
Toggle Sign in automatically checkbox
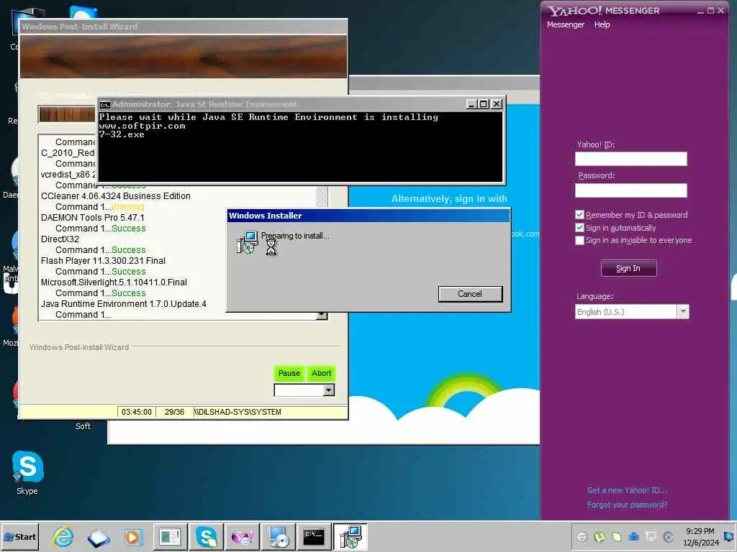point(579,228)
